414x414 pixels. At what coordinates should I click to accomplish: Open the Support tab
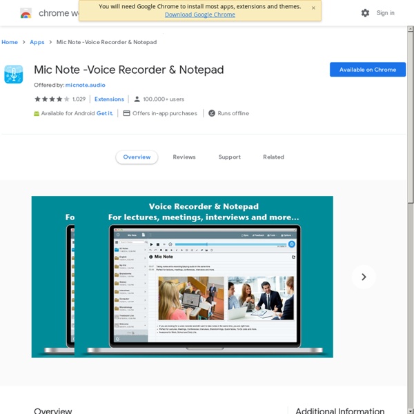pos(230,157)
